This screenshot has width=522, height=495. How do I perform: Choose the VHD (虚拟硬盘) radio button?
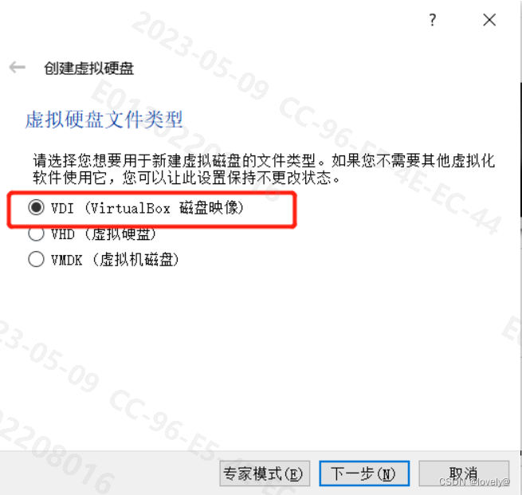click(x=36, y=234)
